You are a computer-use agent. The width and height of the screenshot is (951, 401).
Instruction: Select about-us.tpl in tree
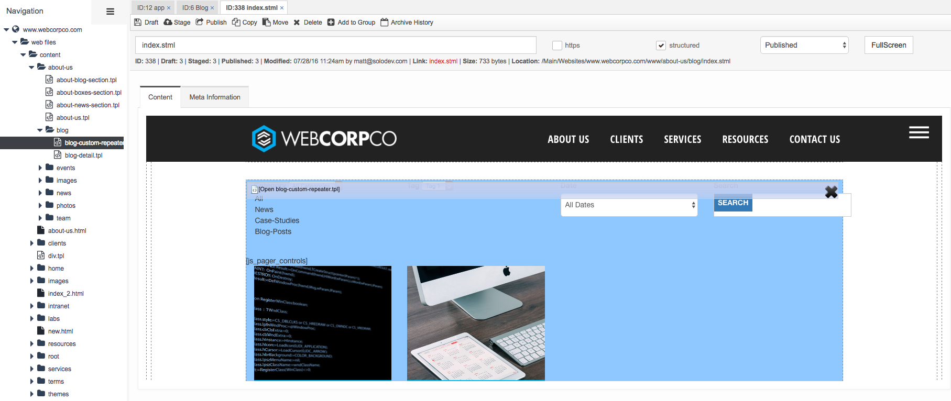73,118
